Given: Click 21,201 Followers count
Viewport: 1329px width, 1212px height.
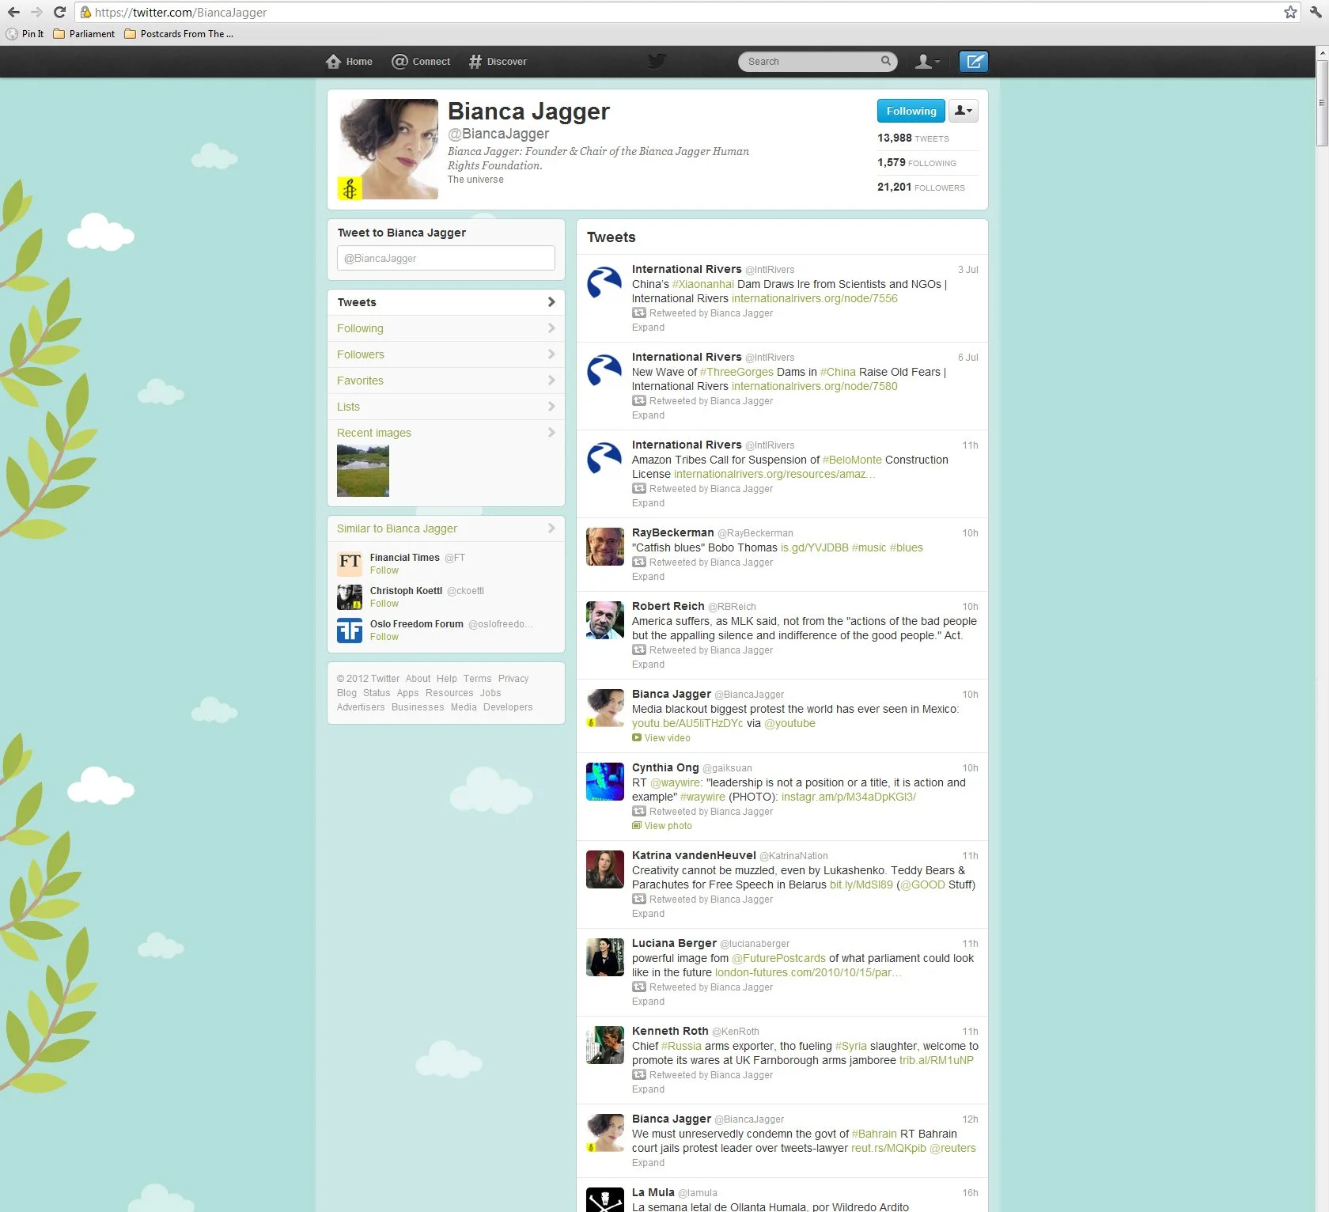Looking at the screenshot, I should pos(921,187).
